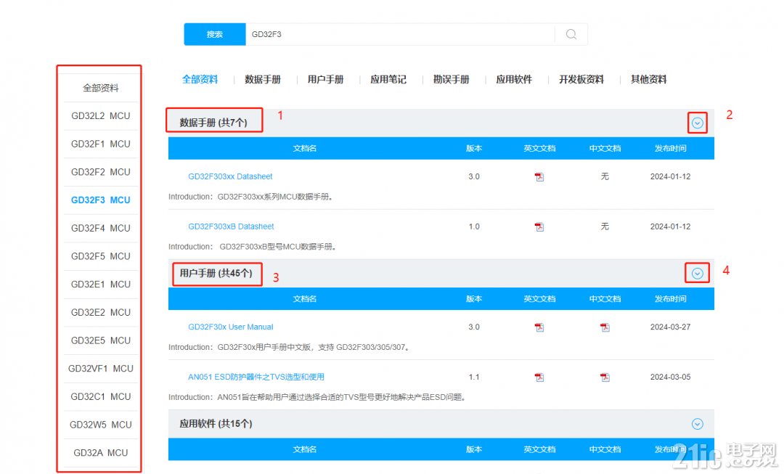This screenshot has width=784, height=474.
Task: Select GD32E1 MCU in the sidebar
Action: 100,284
